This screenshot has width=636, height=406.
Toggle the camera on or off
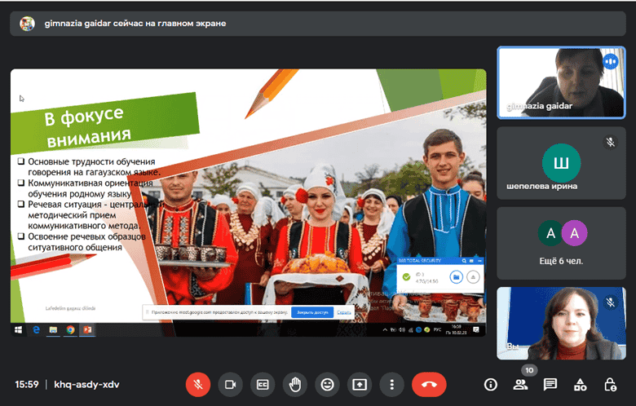(230, 383)
